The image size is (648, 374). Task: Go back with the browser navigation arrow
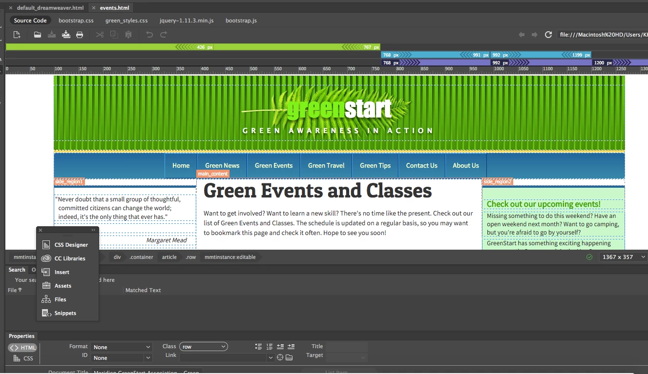[522, 35]
